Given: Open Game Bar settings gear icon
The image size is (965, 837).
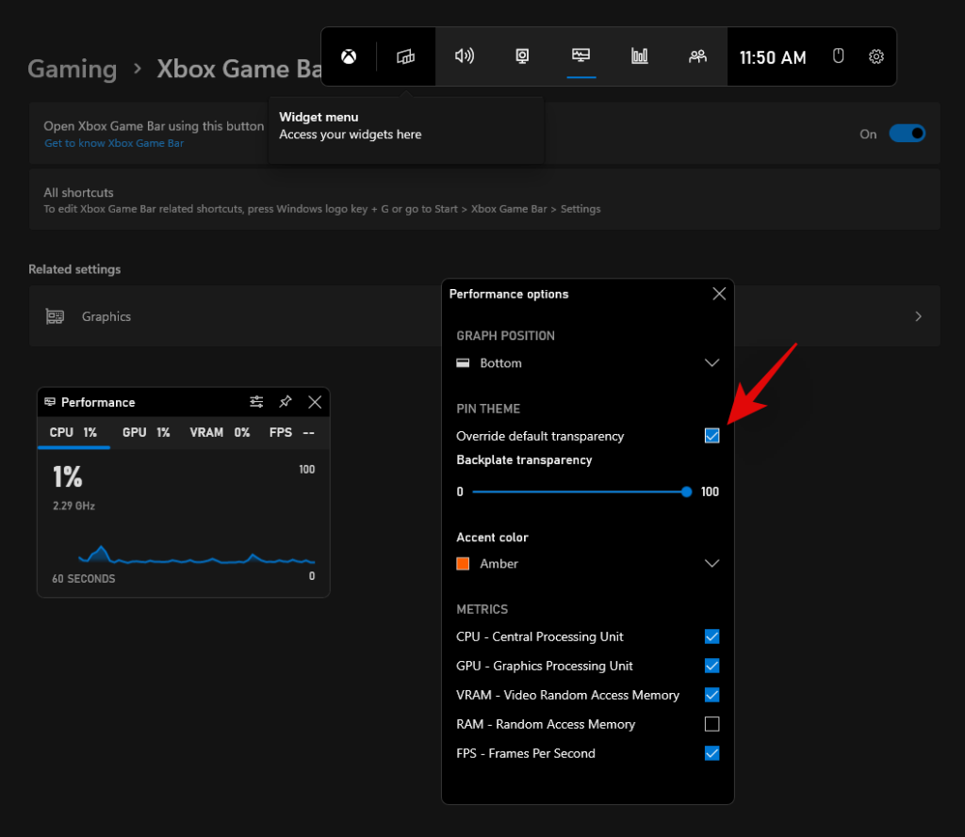Looking at the screenshot, I should pos(876,56).
